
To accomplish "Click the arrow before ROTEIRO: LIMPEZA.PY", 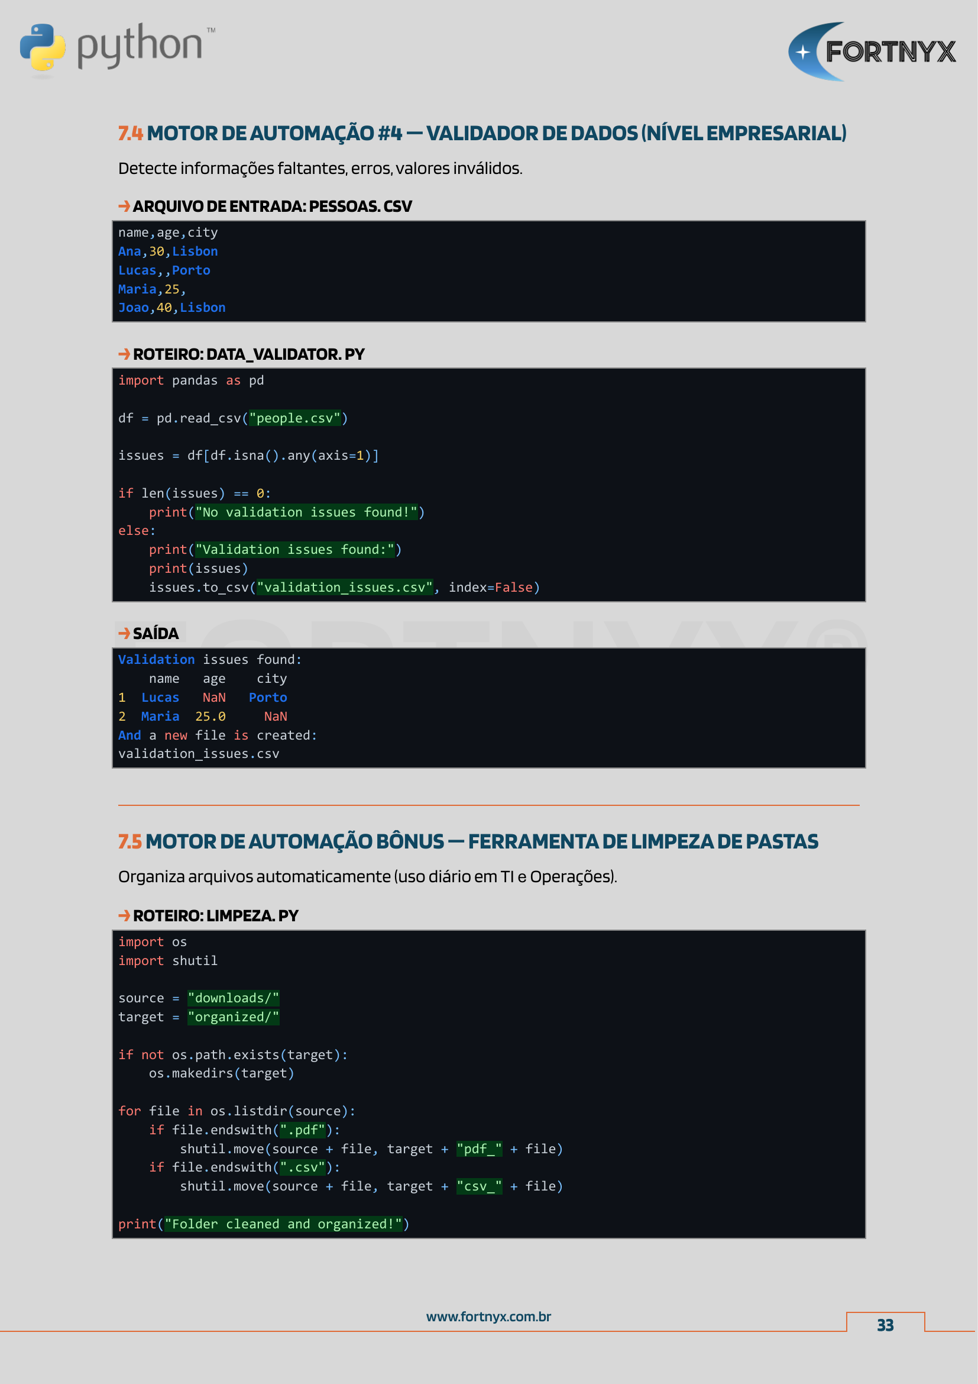I will click(x=124, y=915).
